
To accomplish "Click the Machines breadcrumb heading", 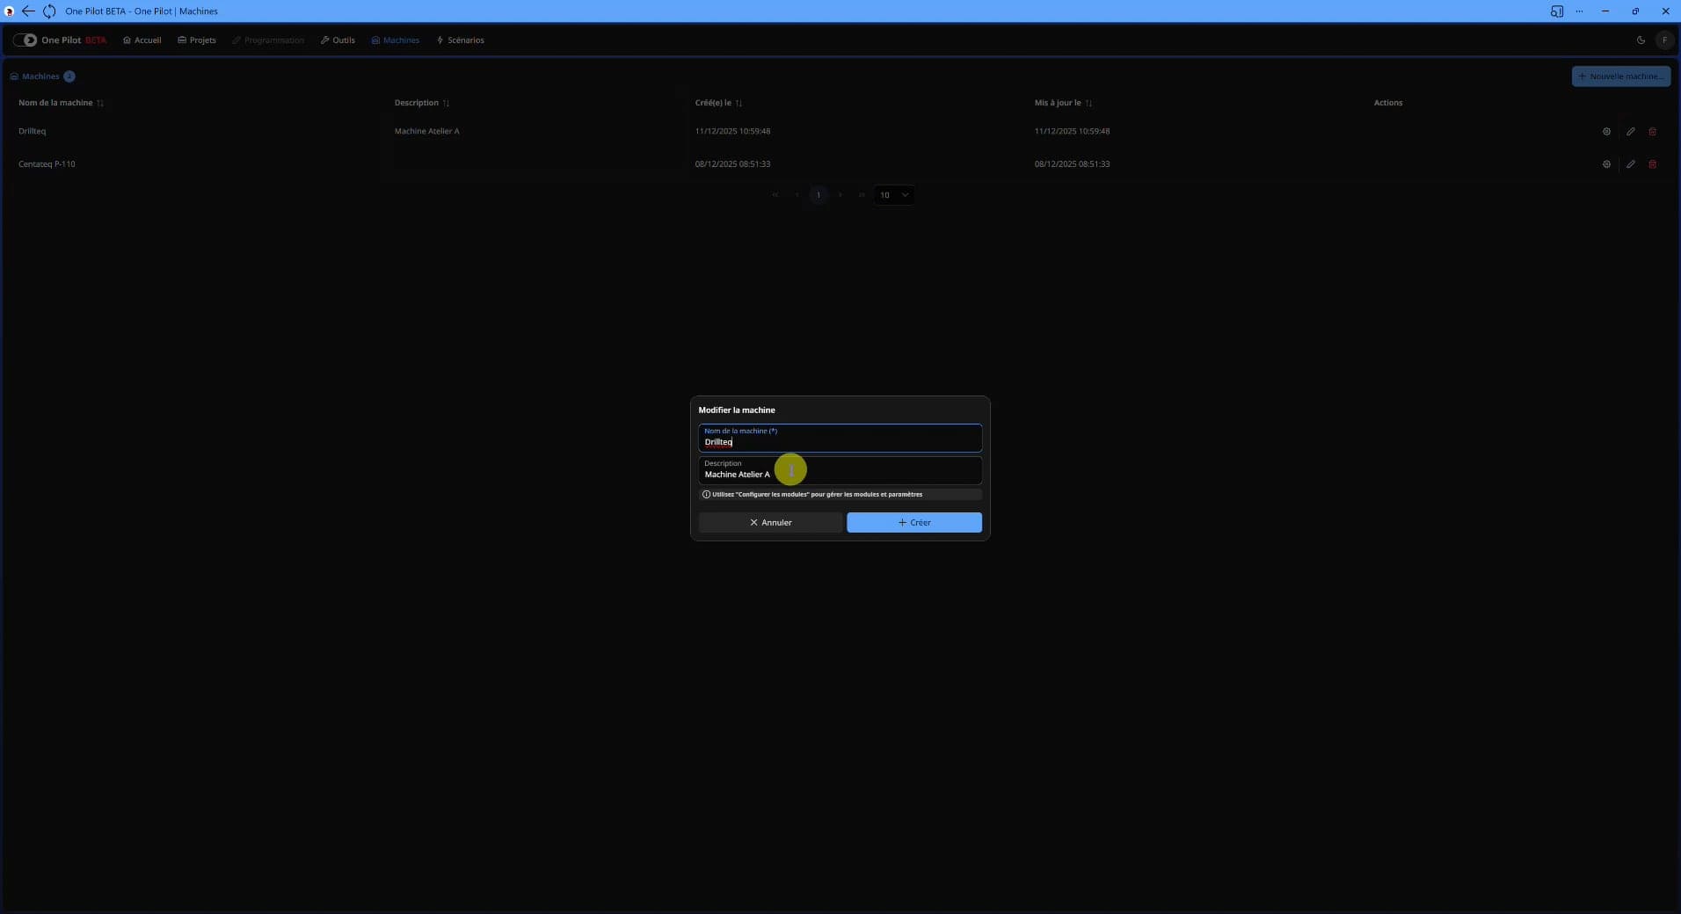I will click(40, 76).
